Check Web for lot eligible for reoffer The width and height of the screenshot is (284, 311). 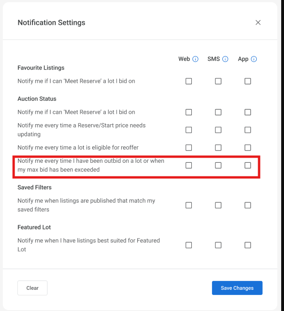coord(189,148)
